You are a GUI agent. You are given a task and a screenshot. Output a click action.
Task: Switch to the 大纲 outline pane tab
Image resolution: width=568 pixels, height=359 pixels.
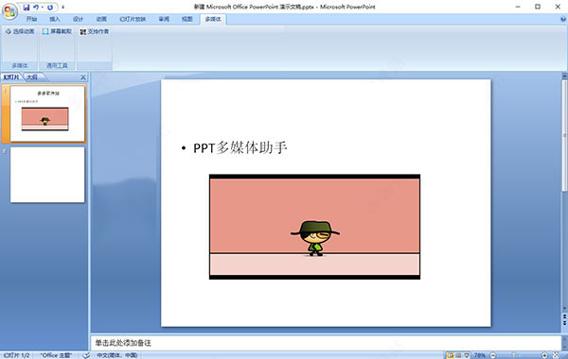click(x=32, y=77)
